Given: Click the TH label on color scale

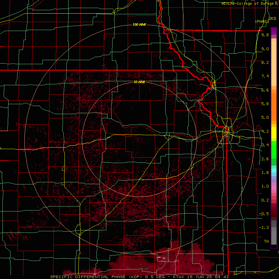Looking at the screenshot, I should 266,241.
